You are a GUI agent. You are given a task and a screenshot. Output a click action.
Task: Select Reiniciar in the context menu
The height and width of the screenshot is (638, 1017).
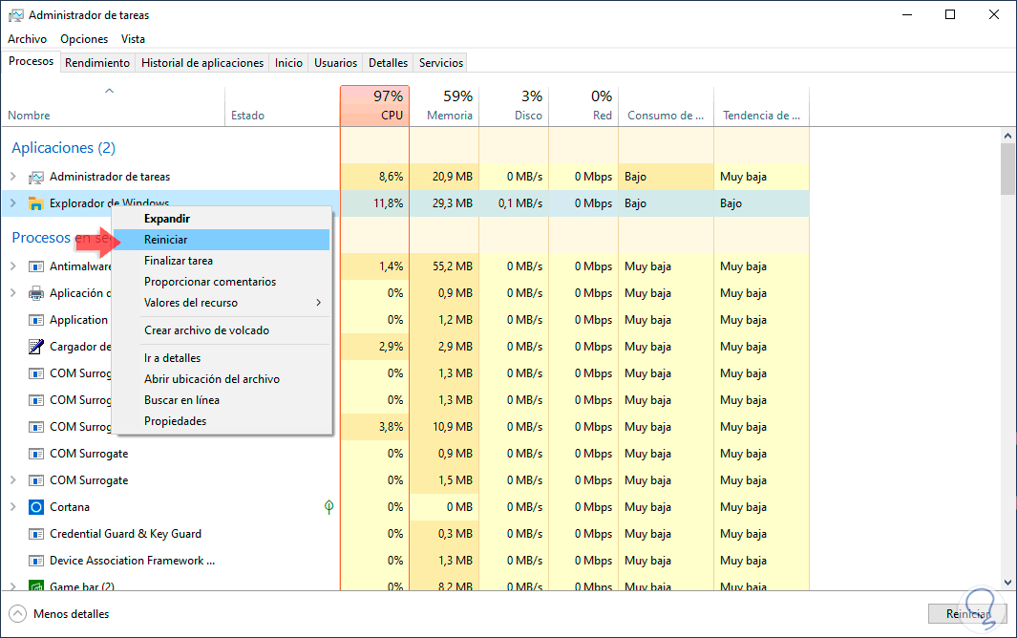point(166,240)
